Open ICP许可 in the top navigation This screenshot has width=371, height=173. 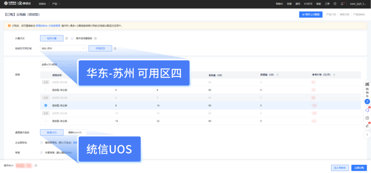point(308,4)
